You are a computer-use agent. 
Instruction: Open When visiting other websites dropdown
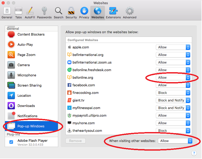pos(175,141)
